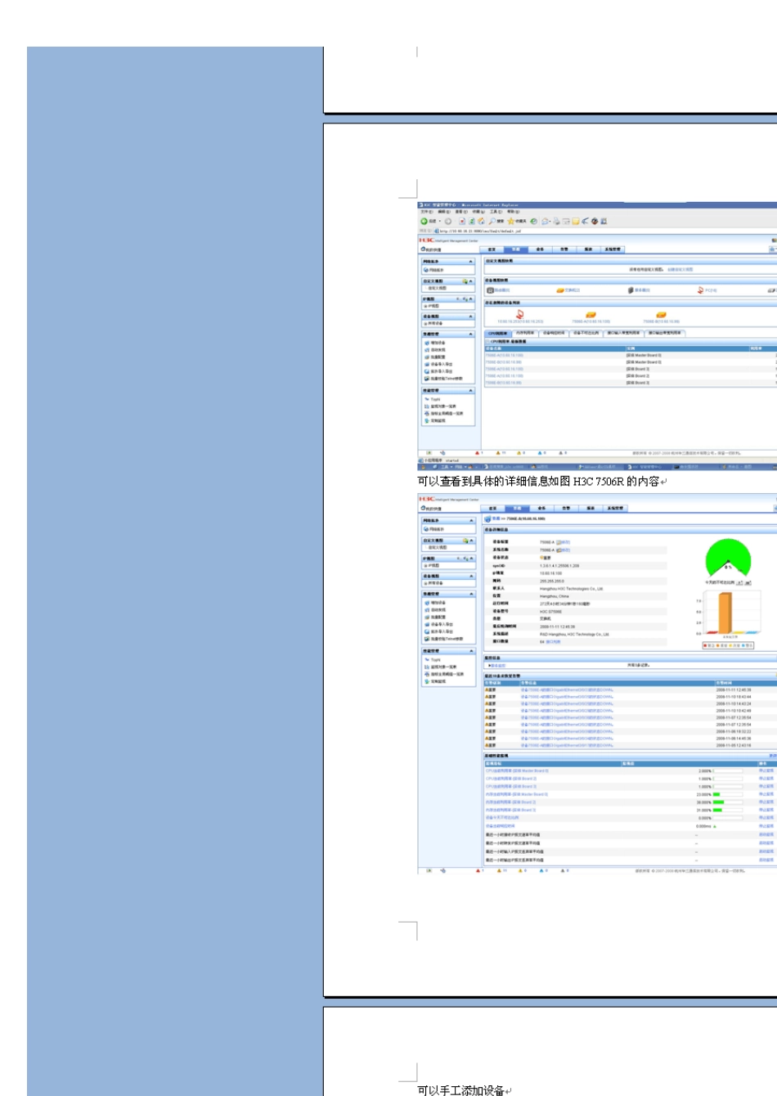Click the first orange switch icon 7506E-A

click(x=591, y=314)
